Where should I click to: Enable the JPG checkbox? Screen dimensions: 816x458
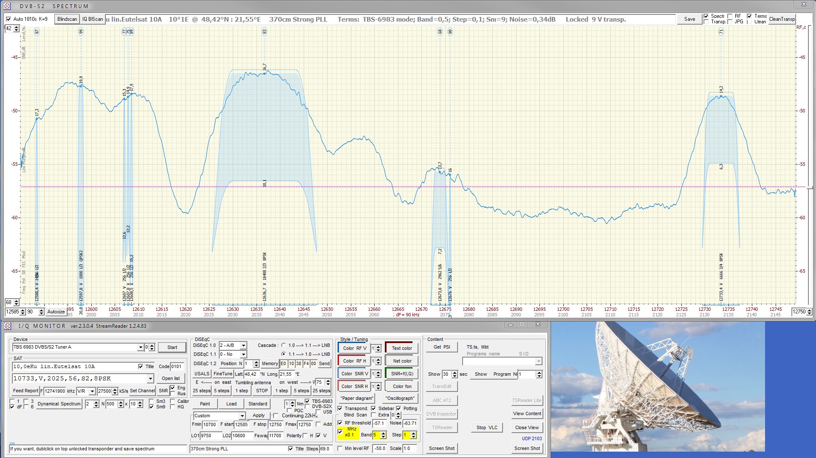click(730, 22)
